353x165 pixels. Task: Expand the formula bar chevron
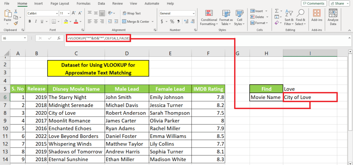pyautogui.click(x=349, y=38)
